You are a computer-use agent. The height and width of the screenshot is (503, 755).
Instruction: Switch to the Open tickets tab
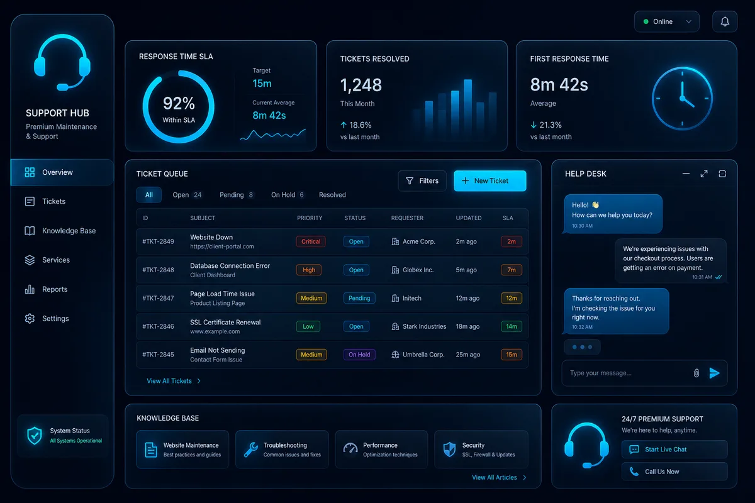click(187, 195)
